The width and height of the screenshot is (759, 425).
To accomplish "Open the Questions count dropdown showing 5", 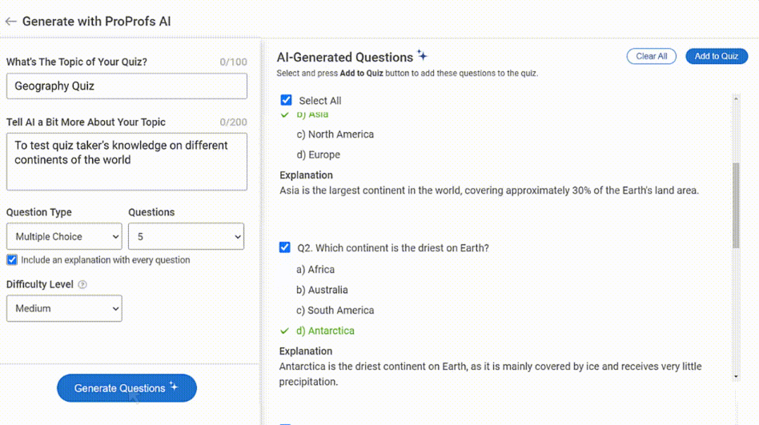I will [186, 236].
